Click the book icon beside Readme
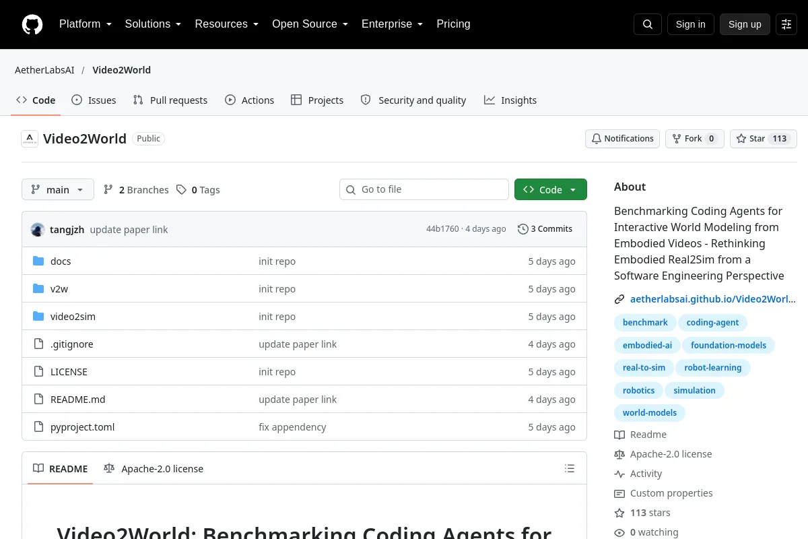Screen dimensions: 808x539 pos(619,435)
